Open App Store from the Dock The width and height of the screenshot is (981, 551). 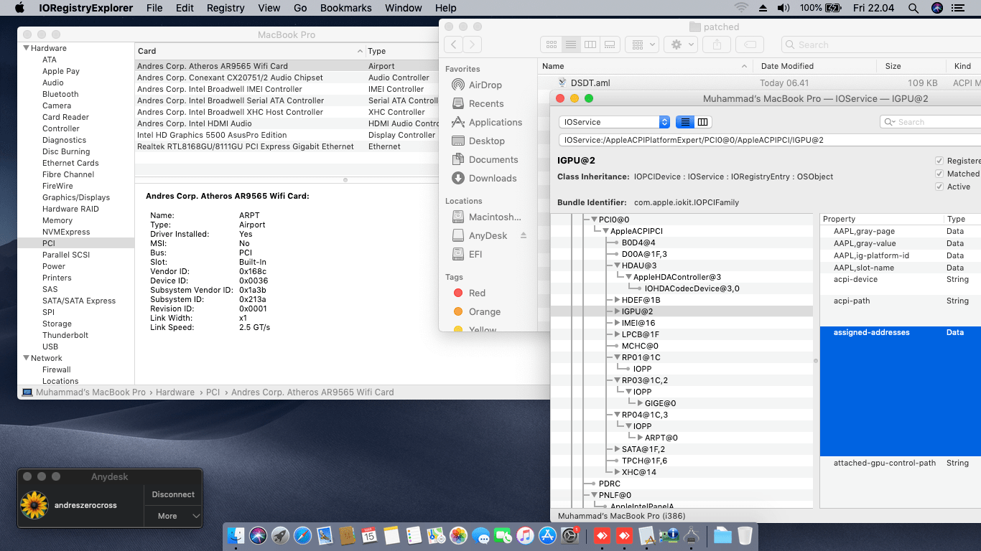(x=547, y=535)
